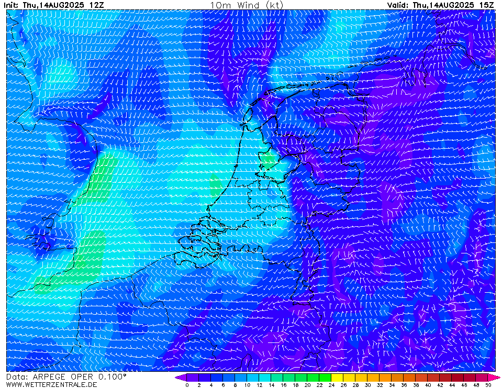Click the '14' colorbar scale label
This screenshot has width=502, height=388.
point(271,385)
